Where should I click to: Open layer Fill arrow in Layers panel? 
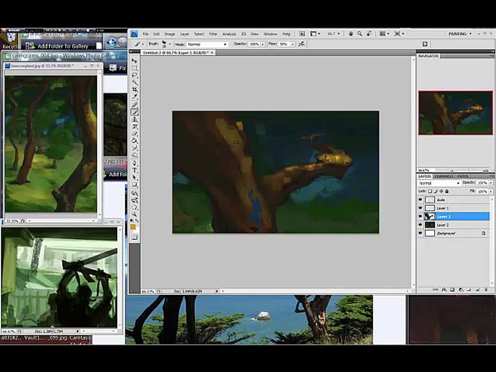[x=491, y=191]
